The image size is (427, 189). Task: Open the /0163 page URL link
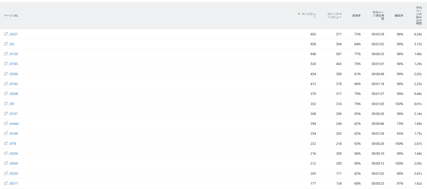tap(14, 84)
